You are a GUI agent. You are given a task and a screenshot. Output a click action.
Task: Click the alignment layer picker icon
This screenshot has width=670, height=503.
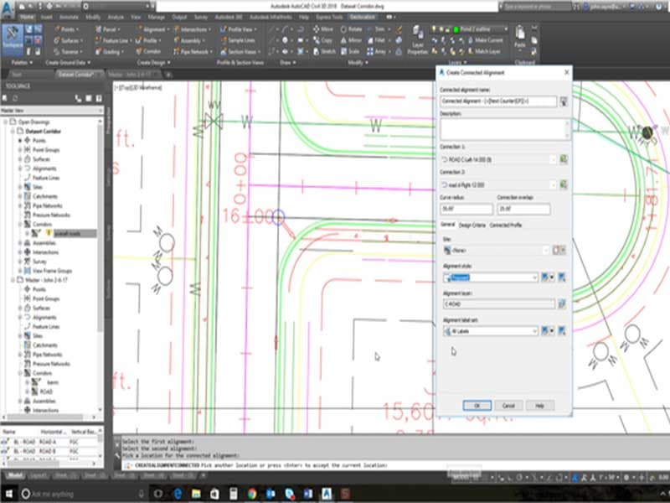pyautogui.click(x=563, y=304)
